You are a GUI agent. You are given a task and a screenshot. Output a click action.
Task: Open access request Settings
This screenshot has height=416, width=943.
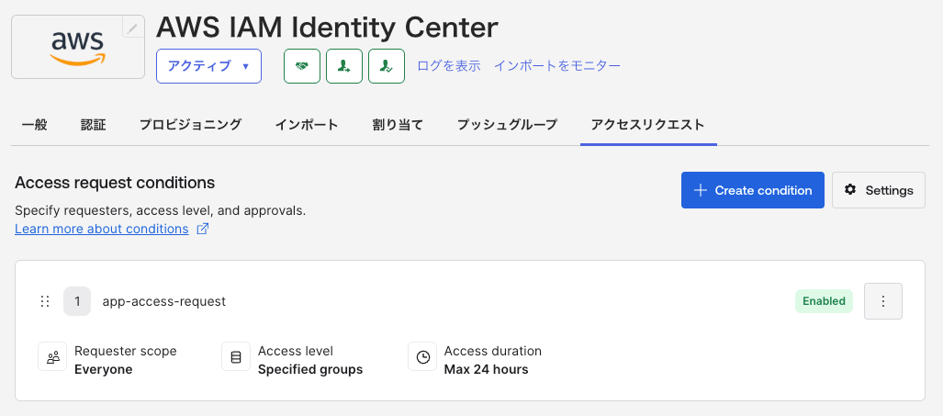click(x=879, y=190)
